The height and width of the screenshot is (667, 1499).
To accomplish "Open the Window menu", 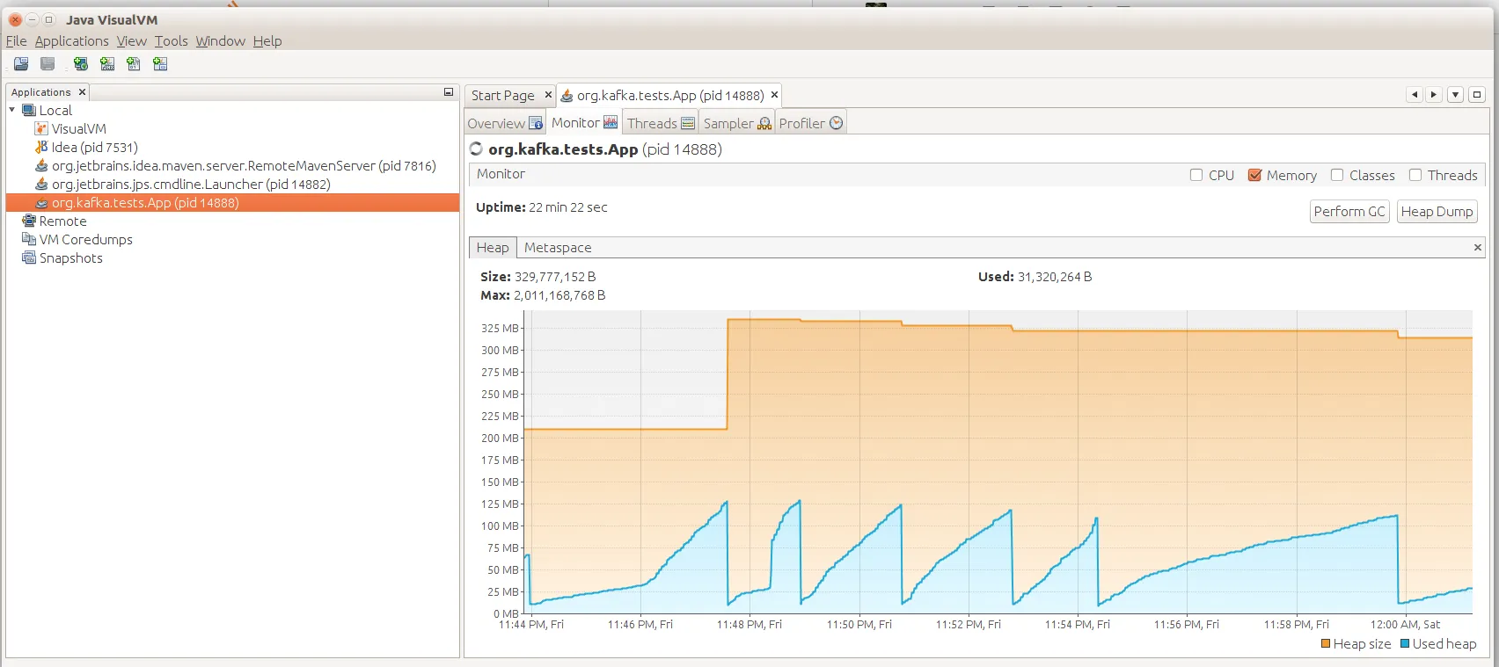I will pos(221,41).
